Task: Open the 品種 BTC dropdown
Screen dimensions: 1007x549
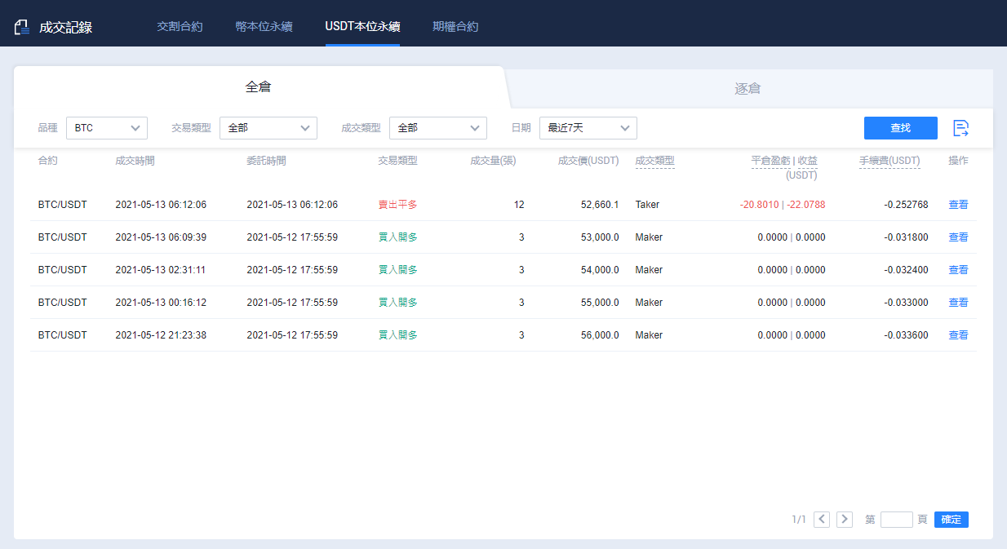Action: tap(107, 128)
